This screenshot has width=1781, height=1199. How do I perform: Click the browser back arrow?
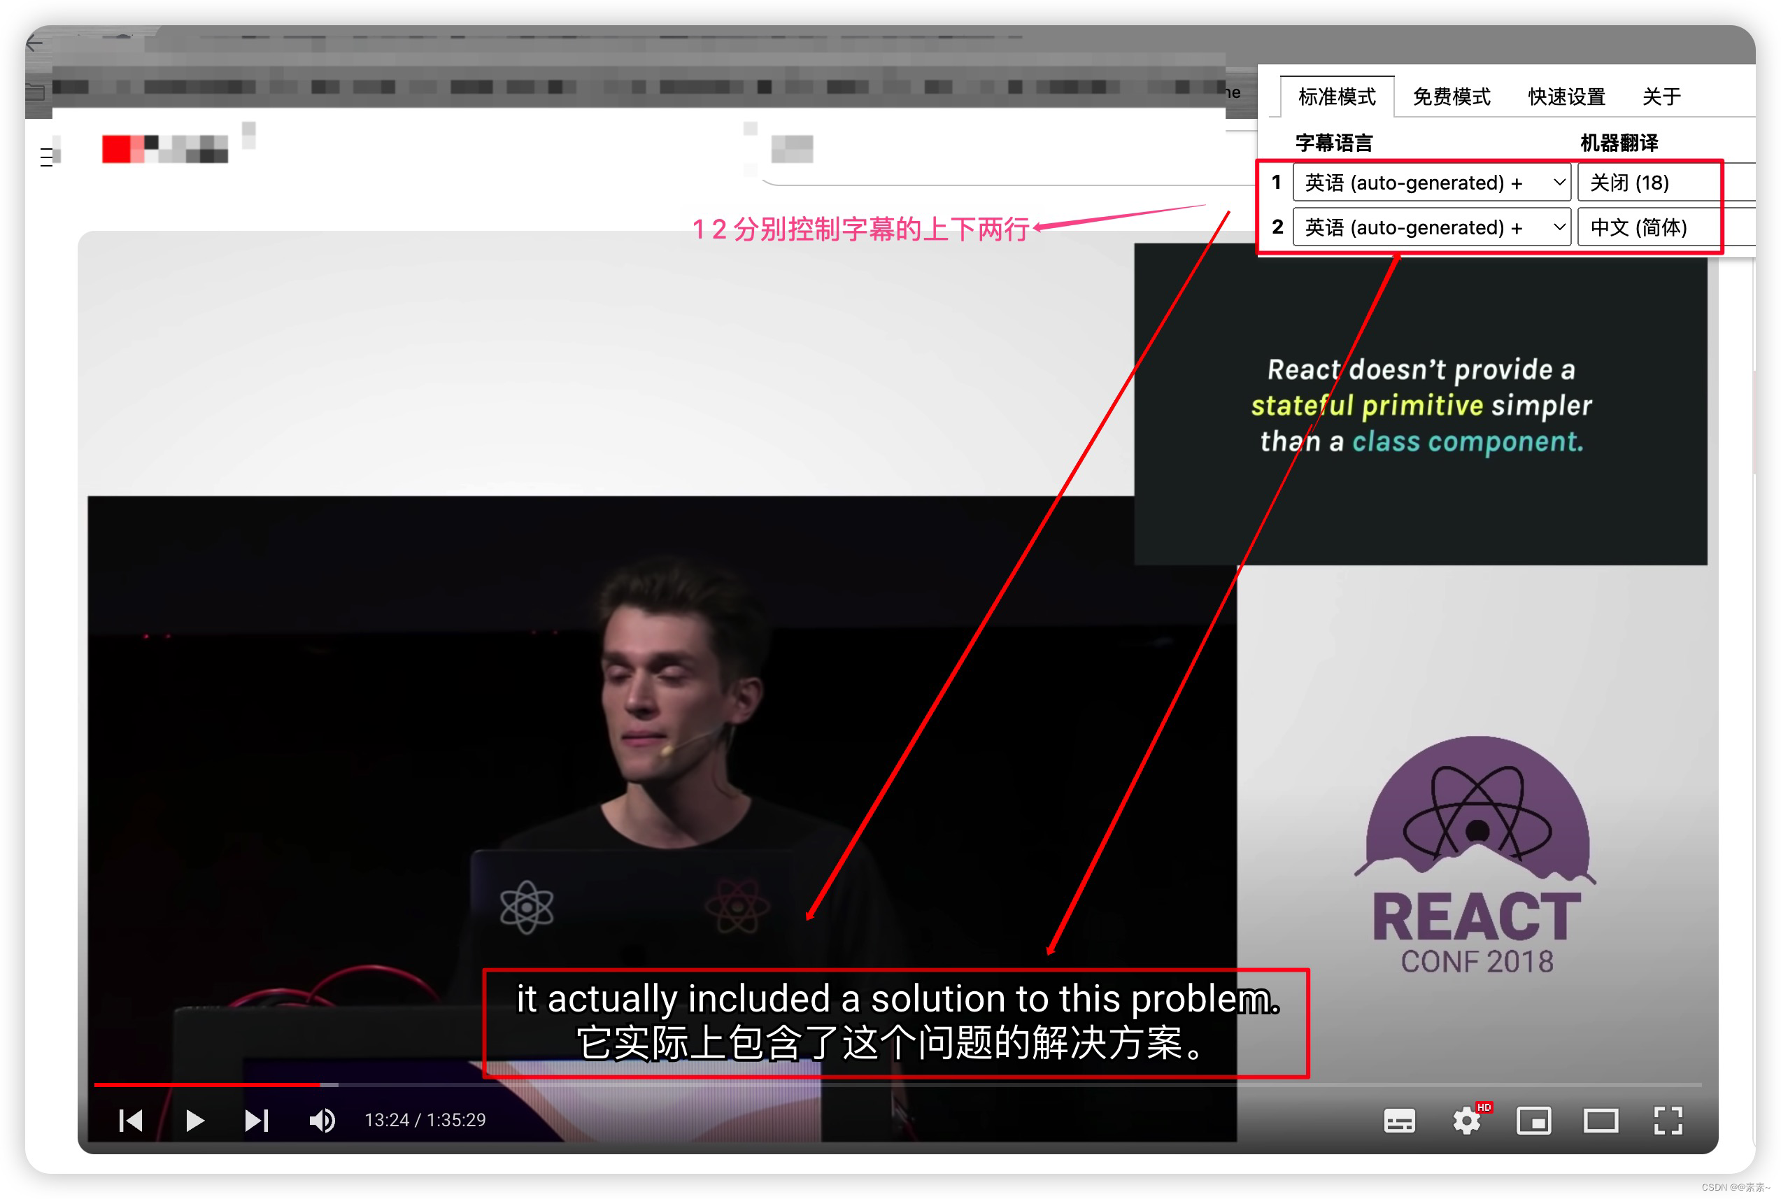click(35, 43)
